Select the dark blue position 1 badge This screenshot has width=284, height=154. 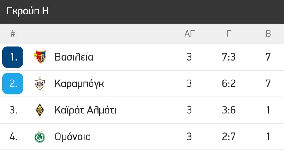pos(13,57)
